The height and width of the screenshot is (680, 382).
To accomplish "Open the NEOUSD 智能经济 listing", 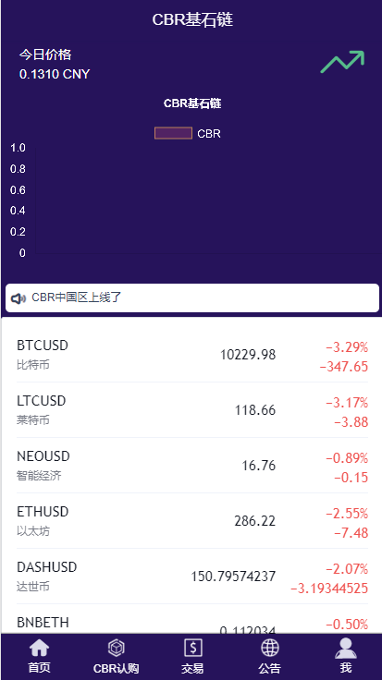I will 192,466.
